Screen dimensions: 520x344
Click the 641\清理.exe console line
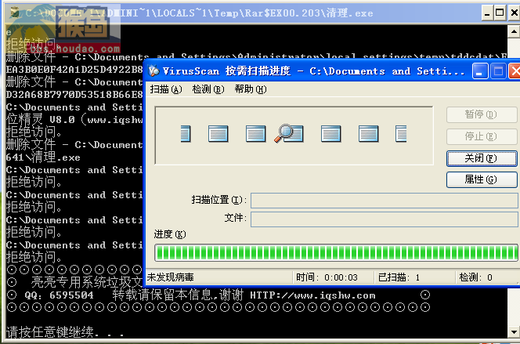coord(43,158)
